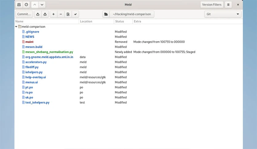Close the Meld window
This screenshot has height=149, width=257.
tap(238, 5)
